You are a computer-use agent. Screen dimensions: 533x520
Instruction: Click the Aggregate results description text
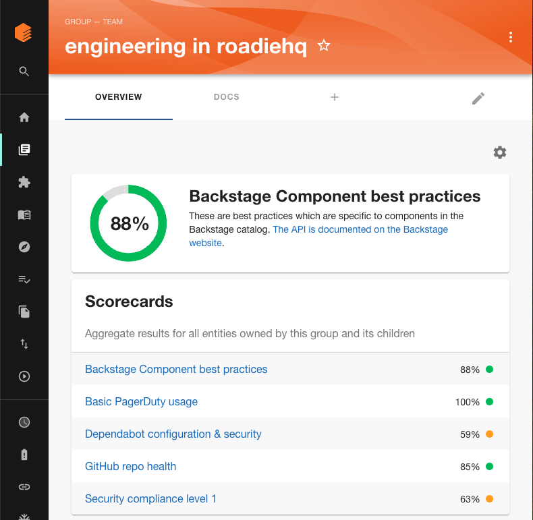click(x=250, y=333)
